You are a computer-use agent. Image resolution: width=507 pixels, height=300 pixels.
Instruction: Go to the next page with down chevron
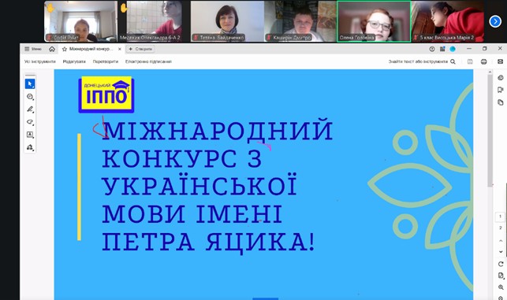[x=501, y=252]
